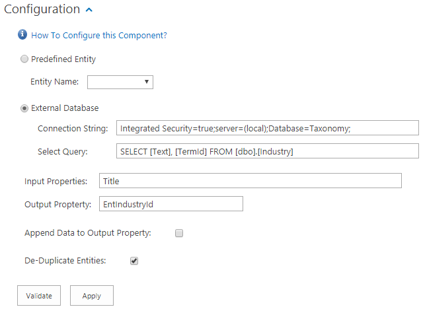This screenshot has width=421, height=309.
Task: Click the Connection String label
Action: 73,128
